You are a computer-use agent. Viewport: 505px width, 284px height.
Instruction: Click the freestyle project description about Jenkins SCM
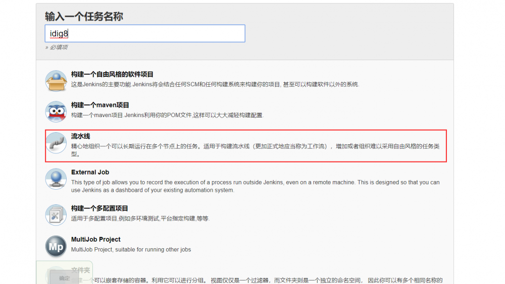point(215,84)
